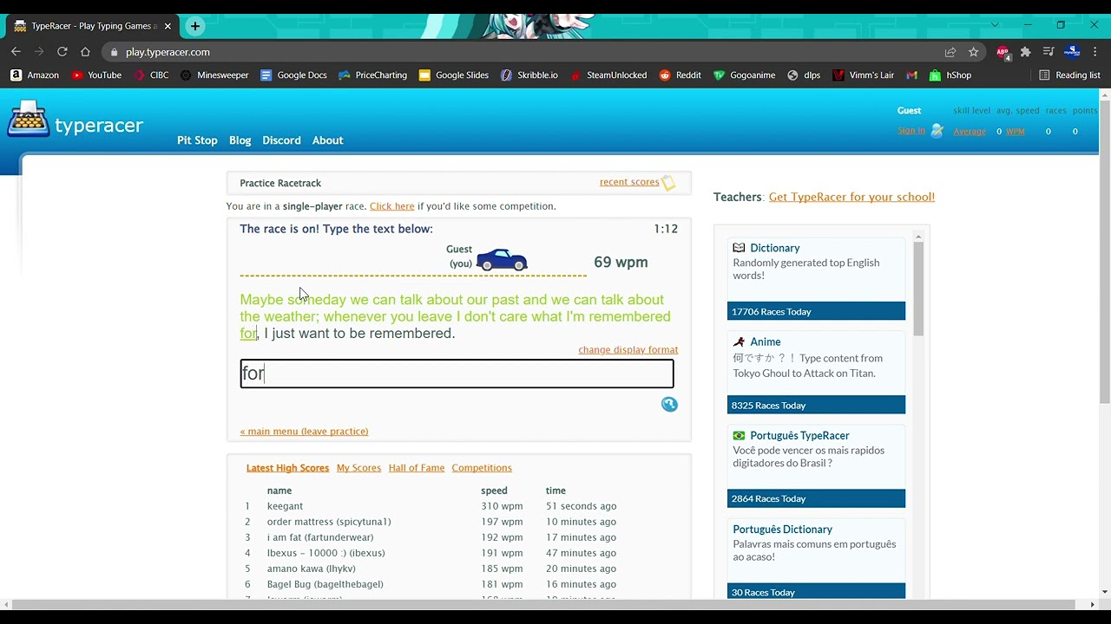This screenshot has width=1111, height=624.
Task: Switch to Latest High Scores tab
Action: (x=287, y=468)
